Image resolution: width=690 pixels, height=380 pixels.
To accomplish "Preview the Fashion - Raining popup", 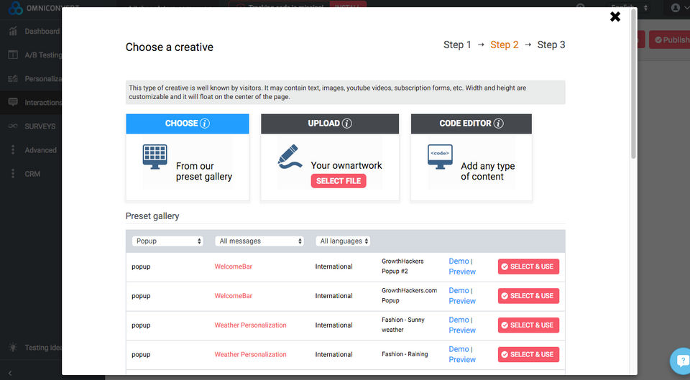I will (x=462, y=360).
